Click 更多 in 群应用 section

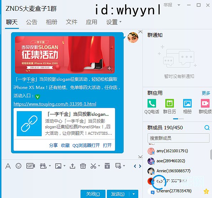[206, 93]
